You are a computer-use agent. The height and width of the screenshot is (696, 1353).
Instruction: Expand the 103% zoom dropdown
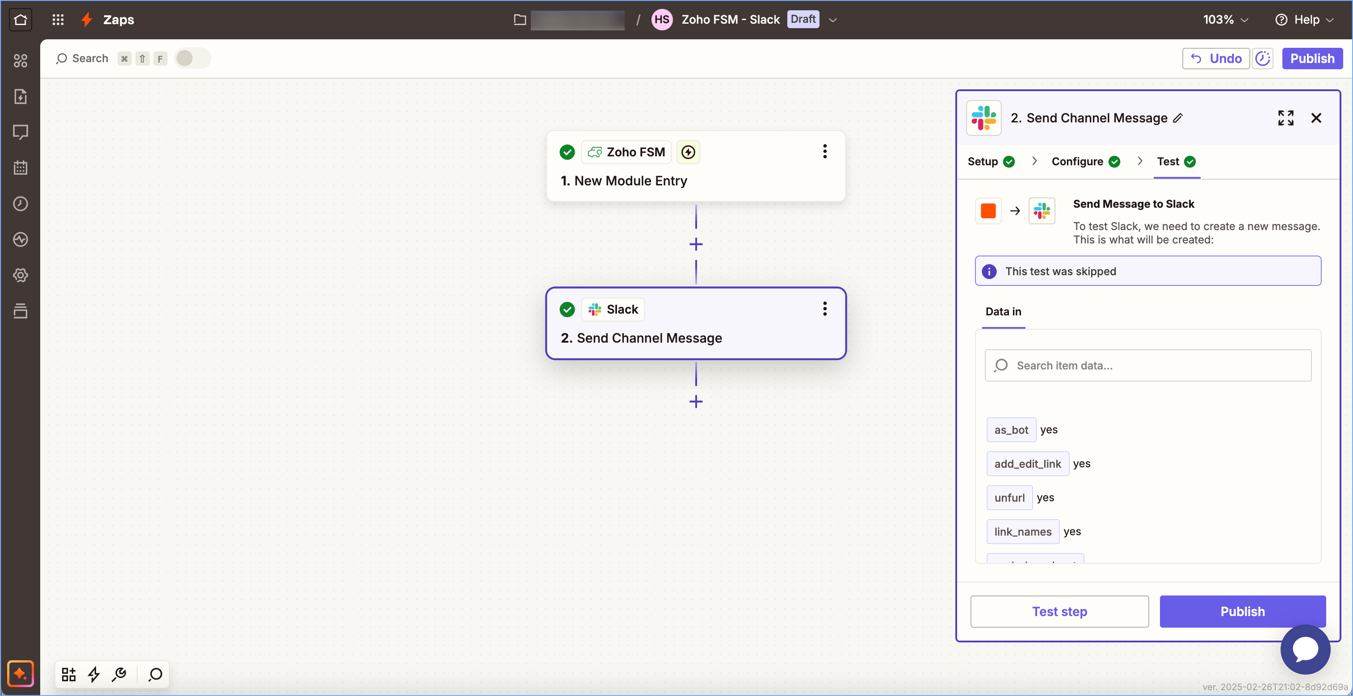[x=1225, y=20]
